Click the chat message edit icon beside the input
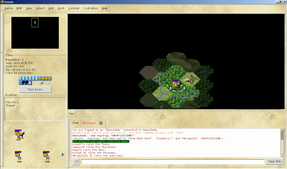The image size is (287, 169). pos(75,162)
